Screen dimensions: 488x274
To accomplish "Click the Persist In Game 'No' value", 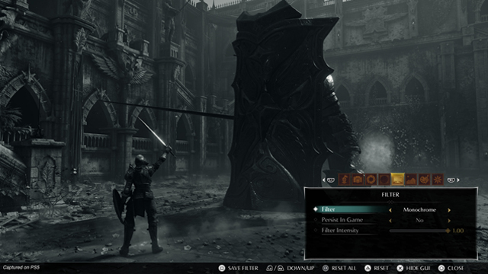I will coord(419,220).
